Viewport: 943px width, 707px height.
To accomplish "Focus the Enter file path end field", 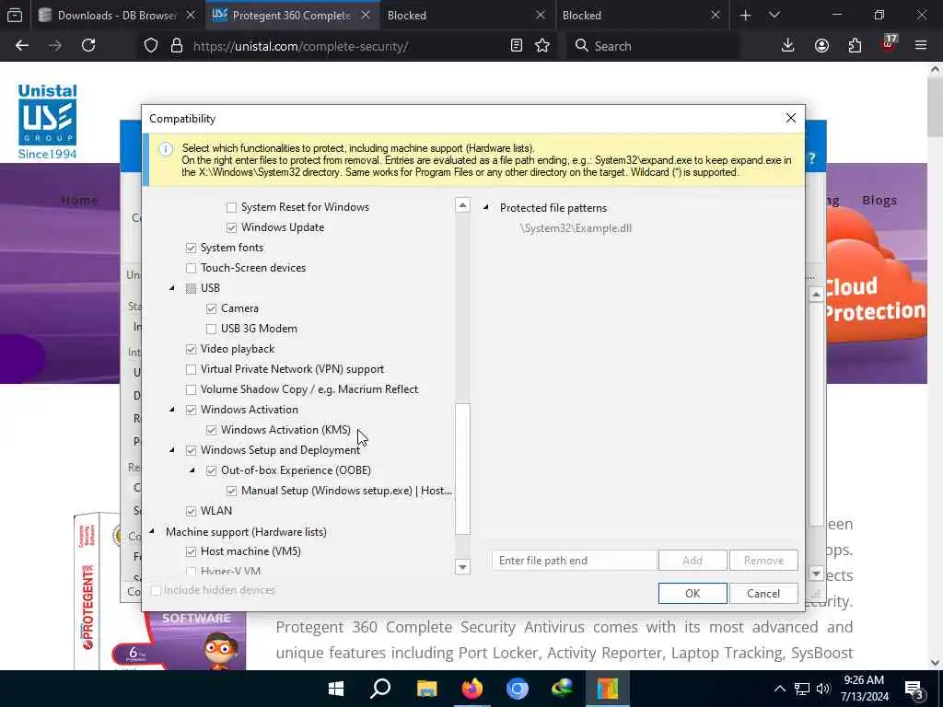I will (x=575, y=561).
